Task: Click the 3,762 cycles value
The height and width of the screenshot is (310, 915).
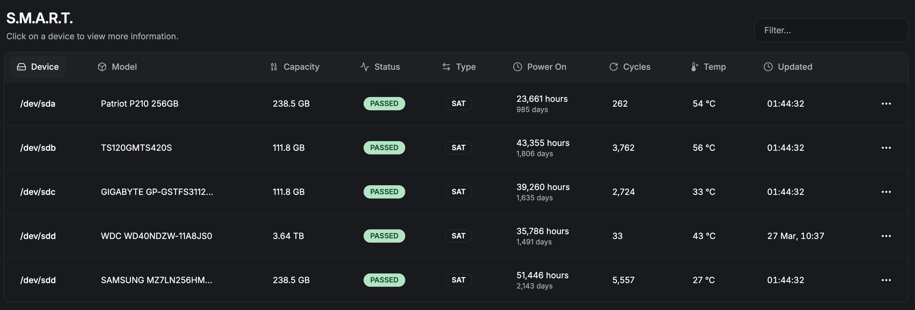Action: coord(623,147)
